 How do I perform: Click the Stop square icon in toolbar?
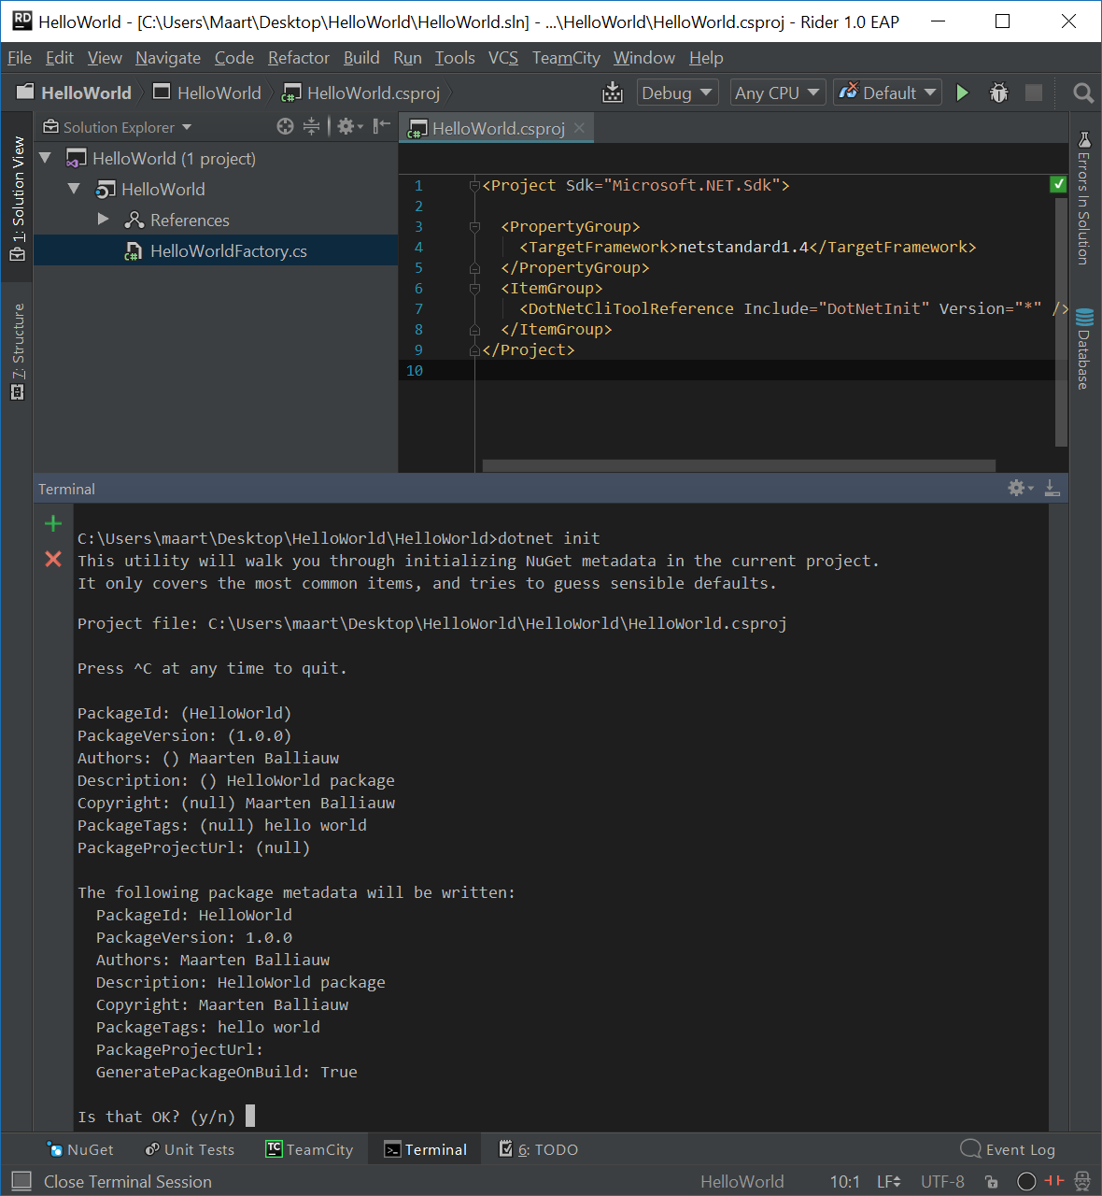(x=1034, y=93)
